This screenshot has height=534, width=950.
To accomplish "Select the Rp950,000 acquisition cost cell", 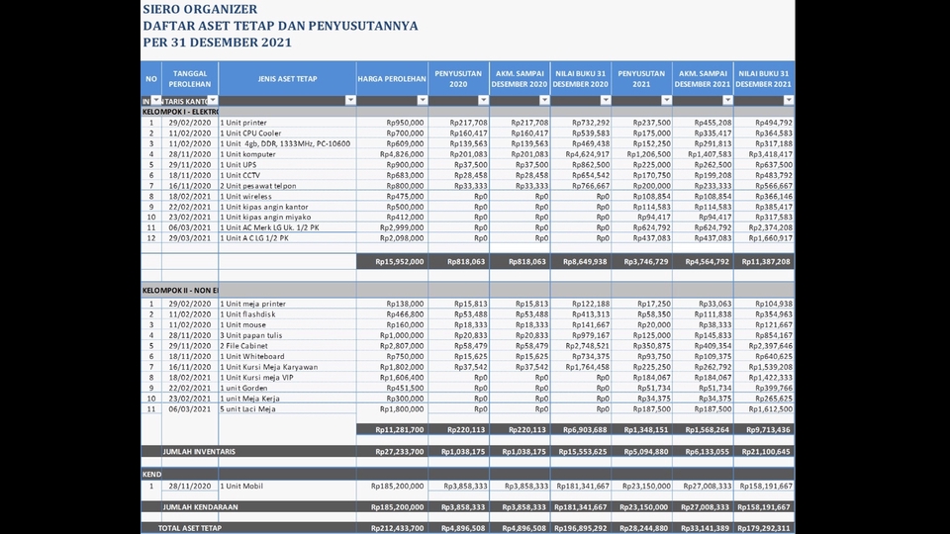I will pyautogui.click(x=392, y=123).
